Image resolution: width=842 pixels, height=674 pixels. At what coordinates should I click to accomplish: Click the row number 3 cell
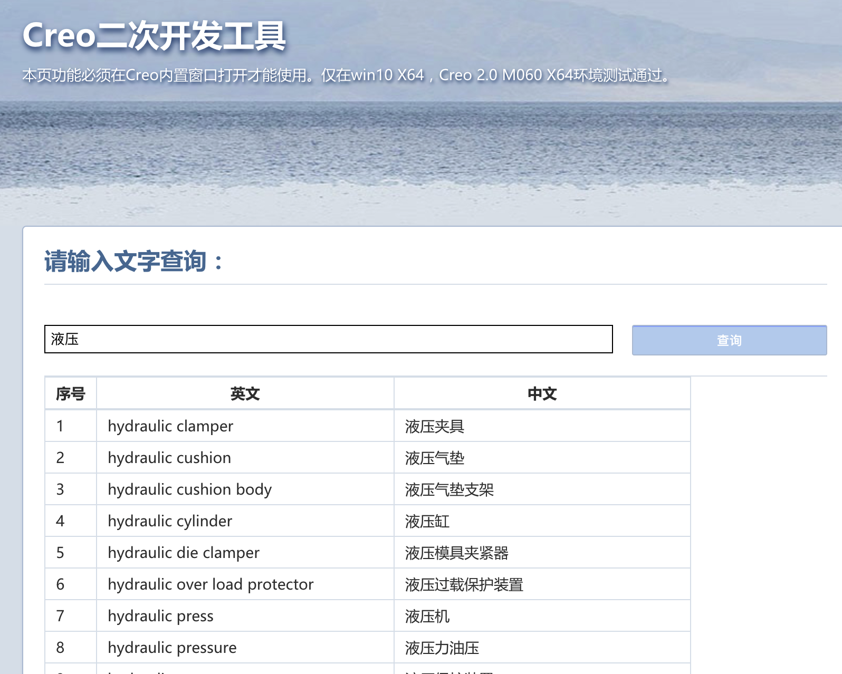(71, 489)
